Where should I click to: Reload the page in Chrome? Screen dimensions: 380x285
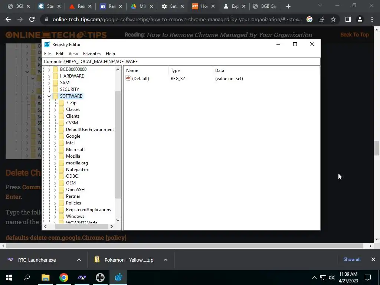32,19
